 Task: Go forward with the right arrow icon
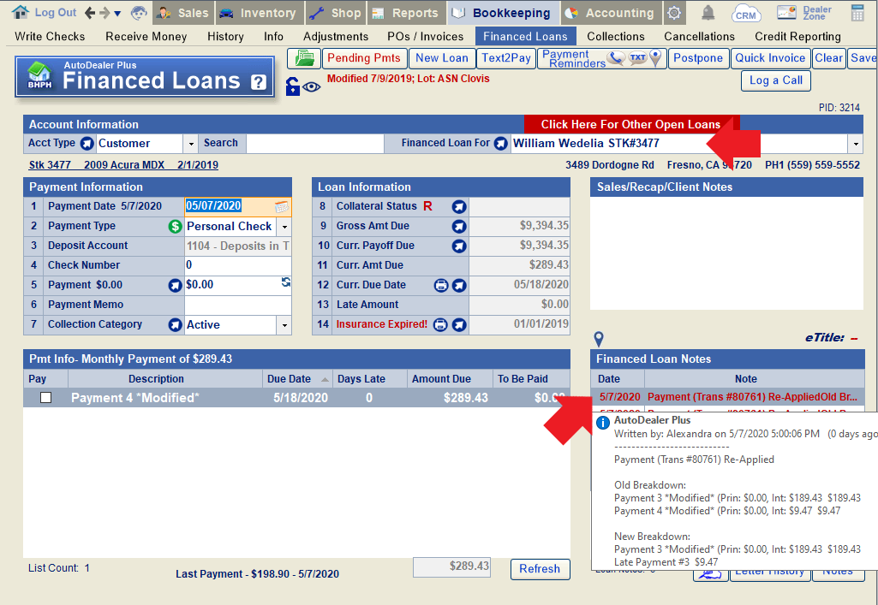click(105, 12)
